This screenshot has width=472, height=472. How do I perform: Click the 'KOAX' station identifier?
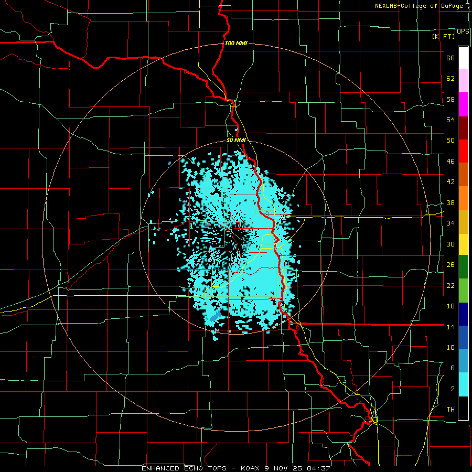[x=250, y=468]
